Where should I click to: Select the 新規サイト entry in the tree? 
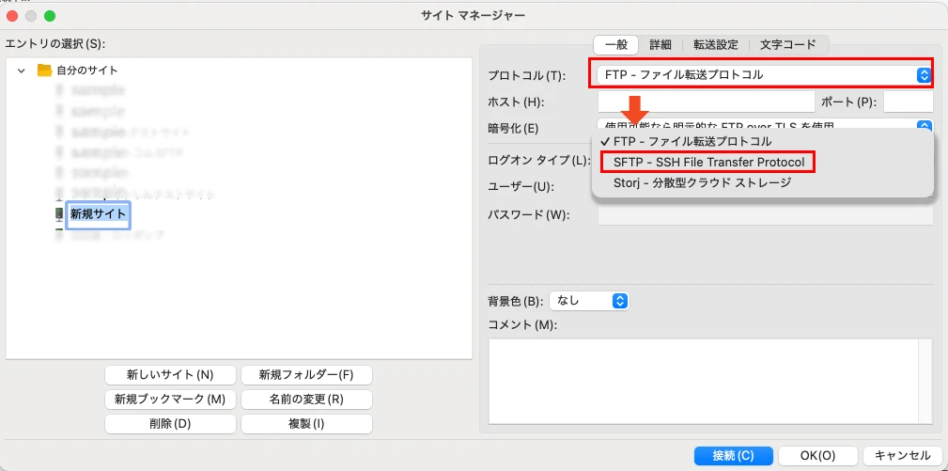[97, 214]
